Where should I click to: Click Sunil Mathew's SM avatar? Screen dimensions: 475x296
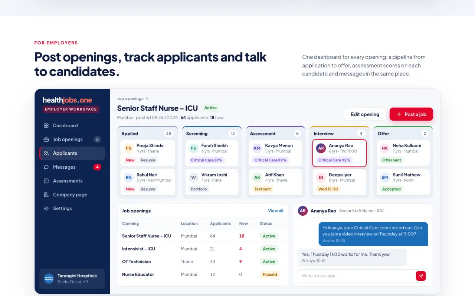385,178
